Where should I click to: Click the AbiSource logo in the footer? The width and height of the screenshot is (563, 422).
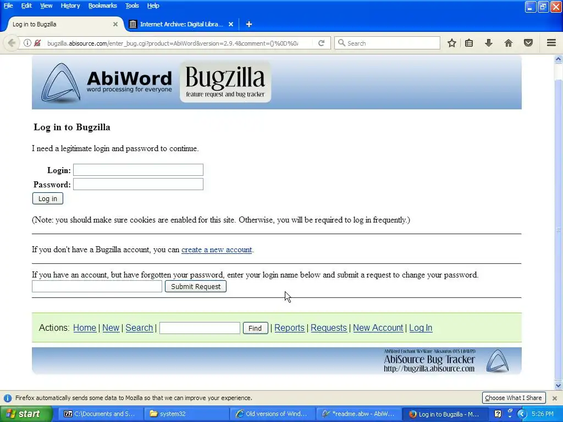coord(497,360)
